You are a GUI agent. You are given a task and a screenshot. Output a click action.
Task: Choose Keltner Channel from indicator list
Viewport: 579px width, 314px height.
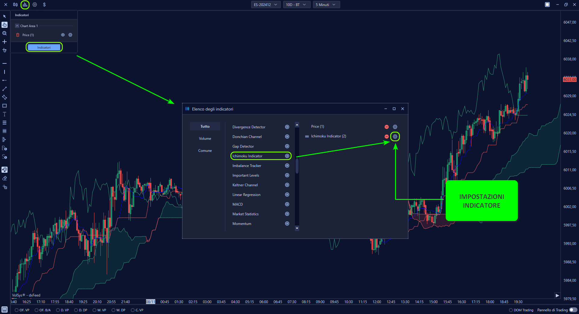pos(245,185)
